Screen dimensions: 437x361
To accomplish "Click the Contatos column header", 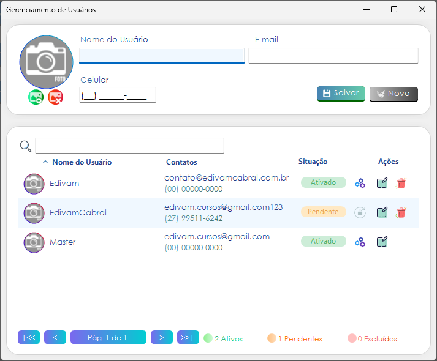I will (181, 162).
